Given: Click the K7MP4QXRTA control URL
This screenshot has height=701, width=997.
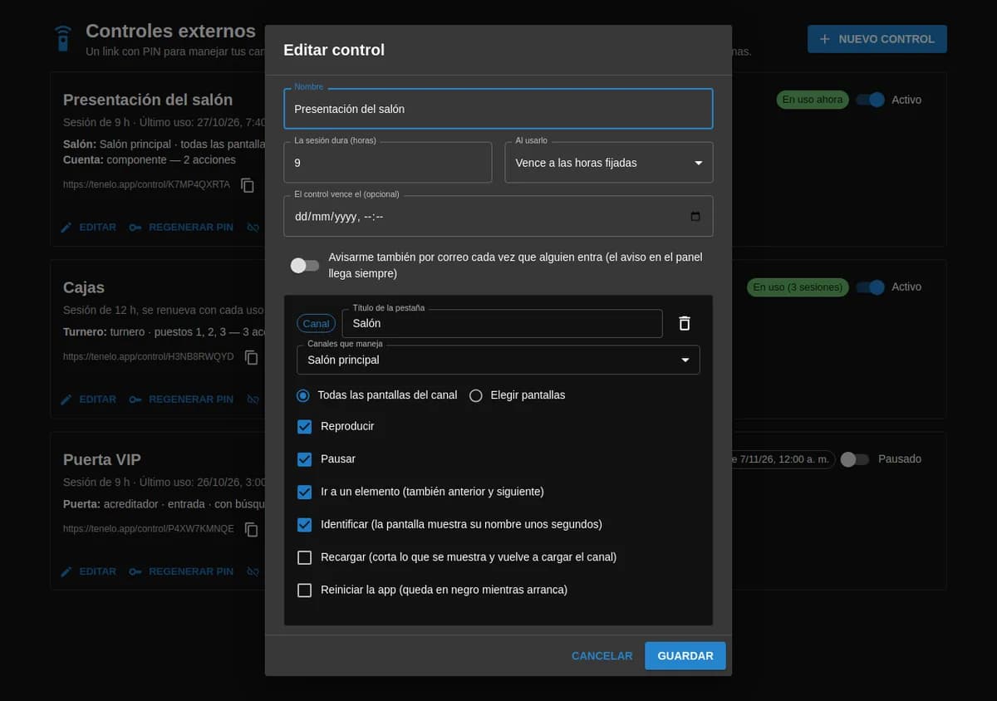Looking at the screenshot, I should coord(146,185).
